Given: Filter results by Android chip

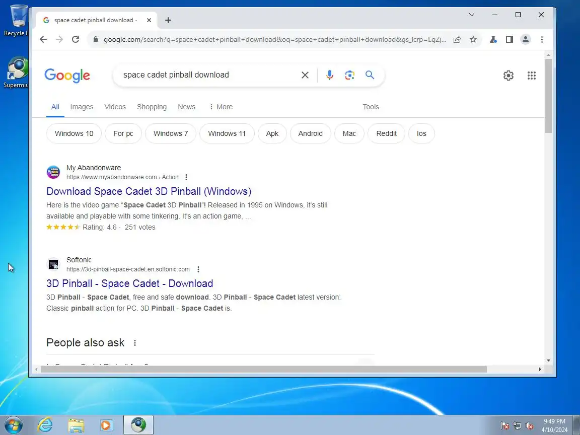Looking at the screenshot, I should point(310,133).
